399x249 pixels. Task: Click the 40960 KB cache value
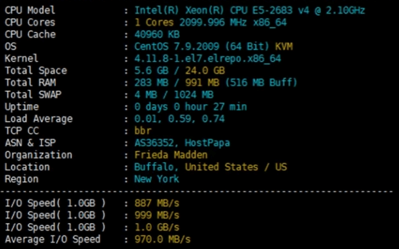click(157, 34)
